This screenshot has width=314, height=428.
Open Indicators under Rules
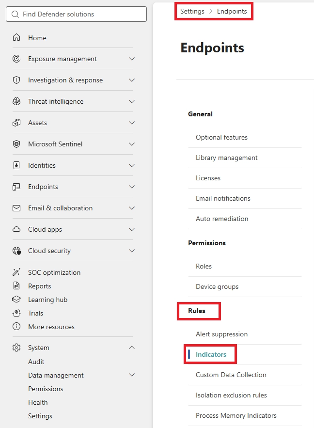point(211,354)
